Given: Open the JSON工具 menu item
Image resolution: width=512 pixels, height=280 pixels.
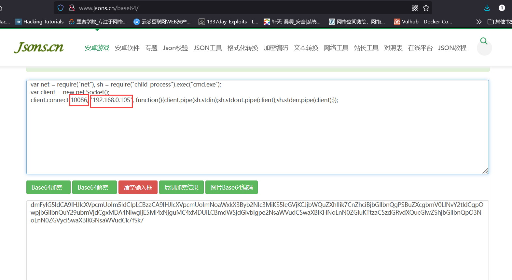Looking at the screenshot, I should pos(208,48).
